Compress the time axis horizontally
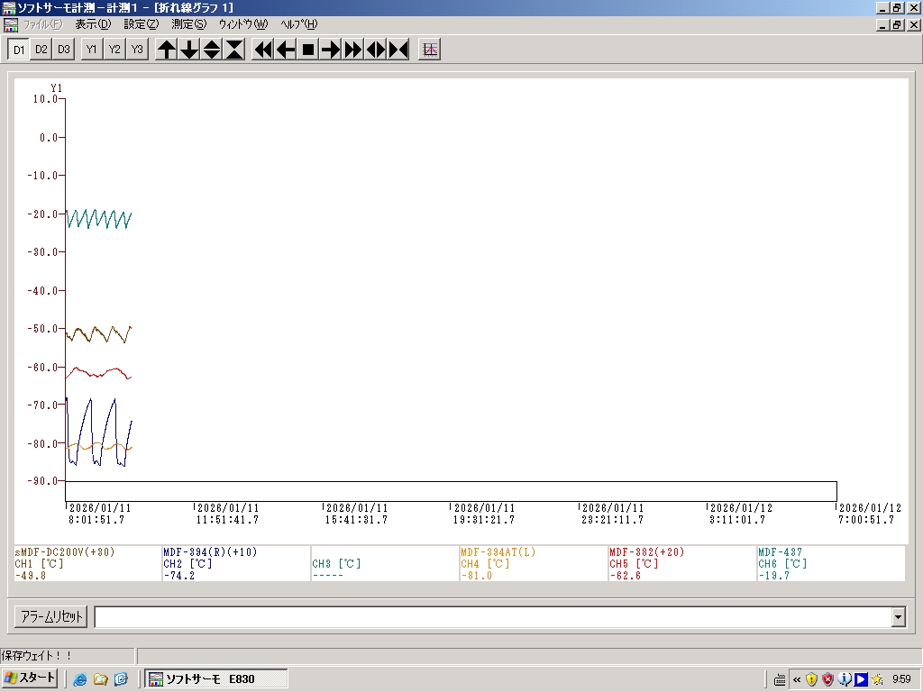Viewport: 923px width, 692px height. click(x=398, y=50)
